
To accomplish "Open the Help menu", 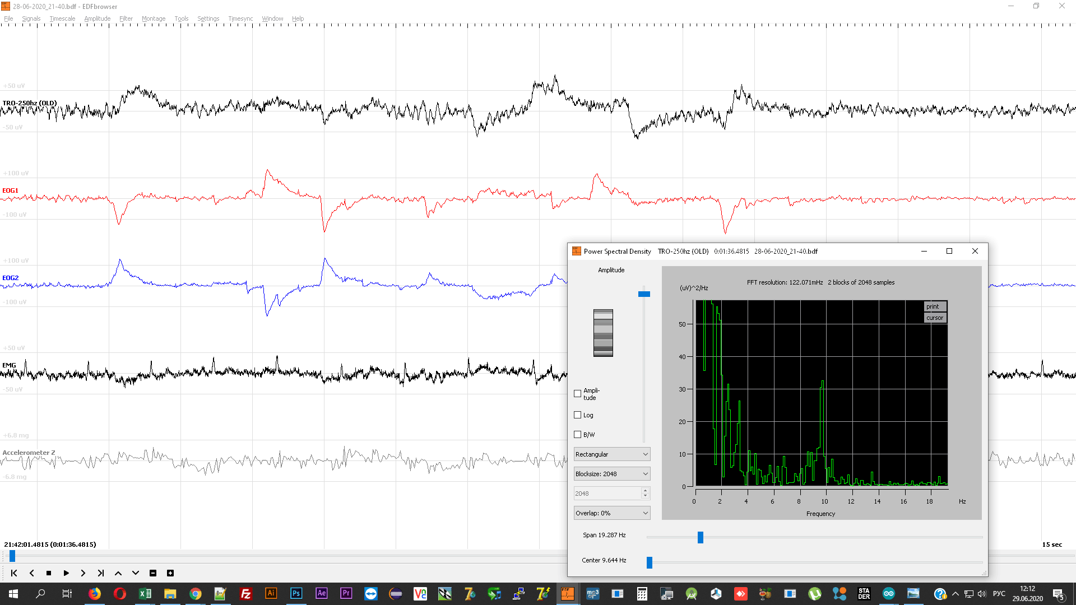I will tap(298, 18).
